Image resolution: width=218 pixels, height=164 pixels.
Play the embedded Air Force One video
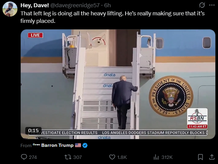click(118, 84)
